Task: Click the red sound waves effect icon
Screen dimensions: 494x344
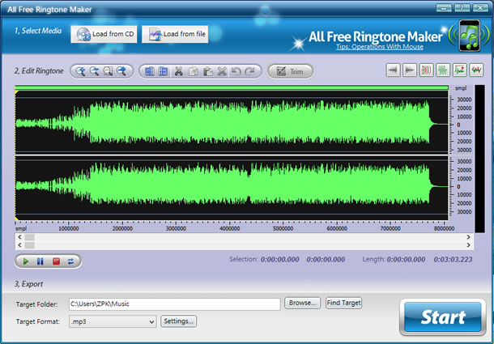Action: point(426,70)
